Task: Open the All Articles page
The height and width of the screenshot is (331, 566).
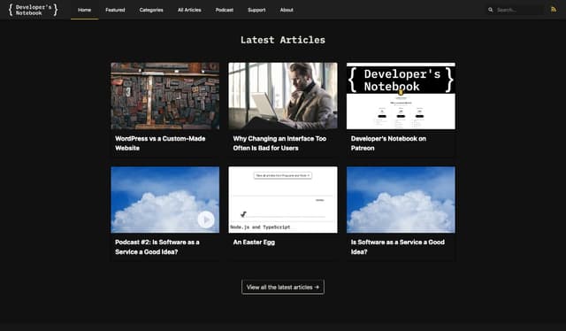Action: click(x=189, y=10)
